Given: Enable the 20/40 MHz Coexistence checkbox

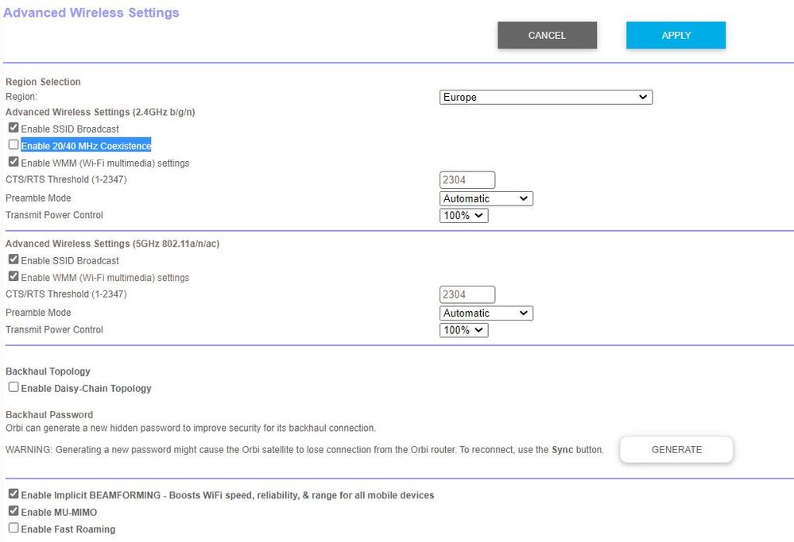Looking at the screenshot, I should click(x=13, y=145).
